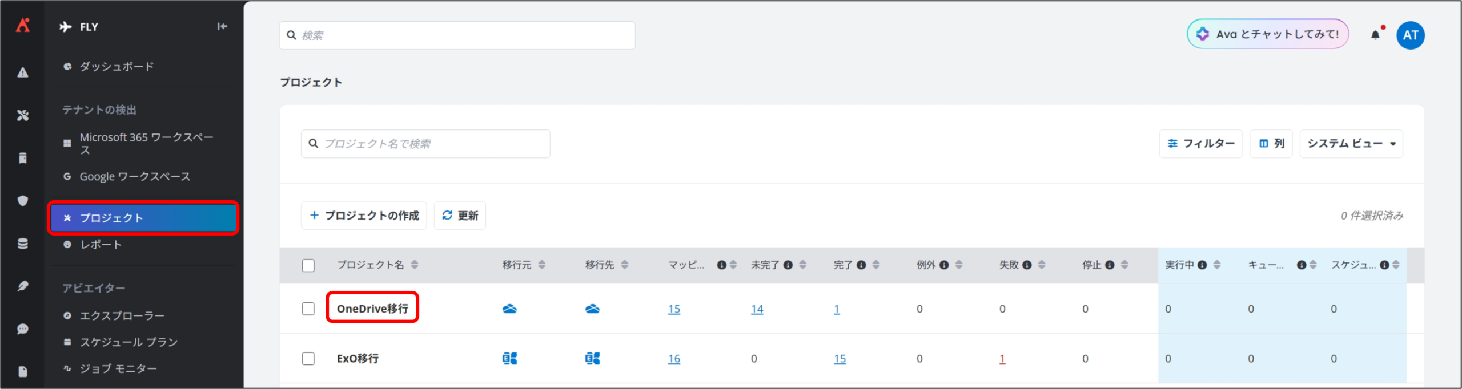Check the OneDrive移行 row checkbox

(x=308, y=309)
